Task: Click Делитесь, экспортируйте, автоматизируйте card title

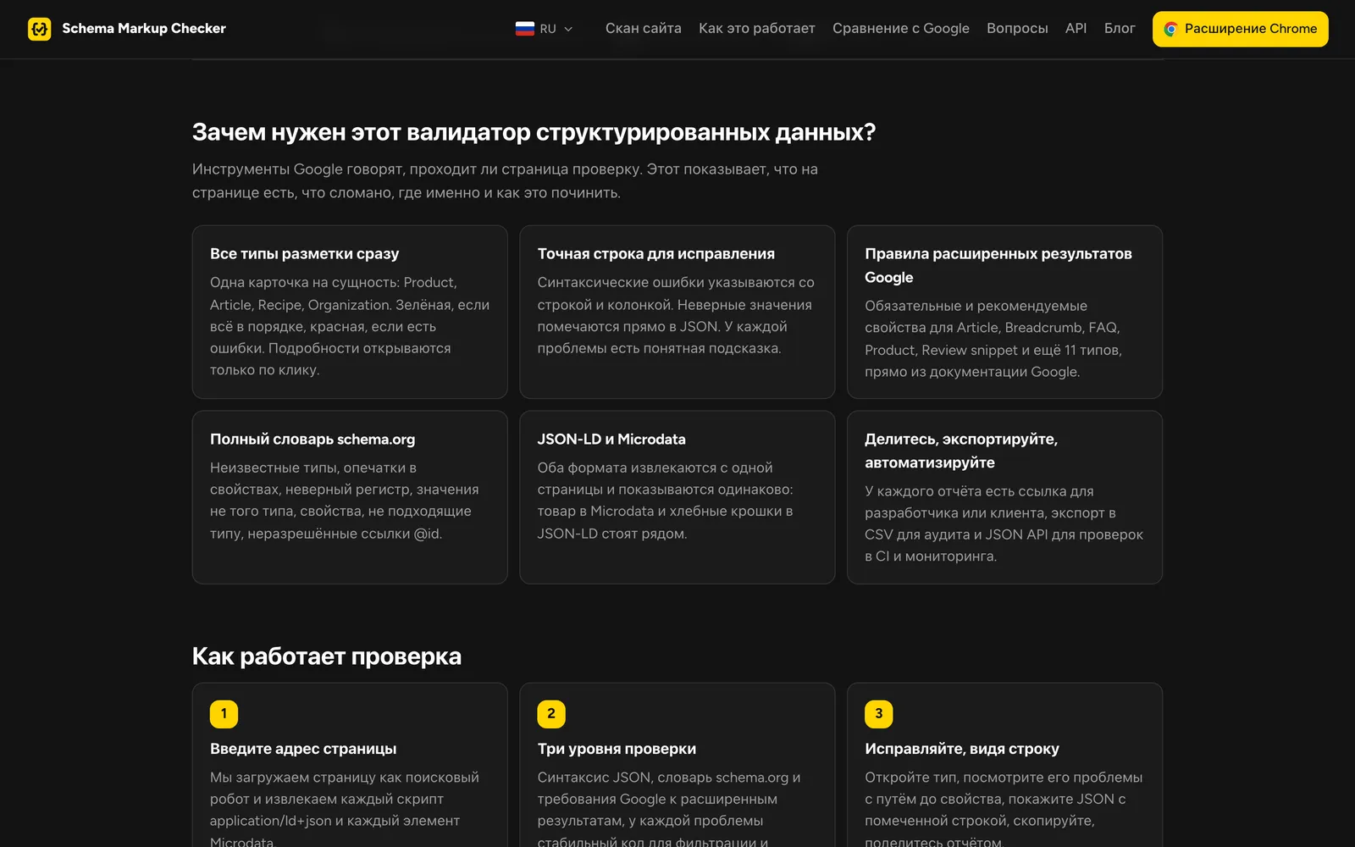Action: pos(960,451)
